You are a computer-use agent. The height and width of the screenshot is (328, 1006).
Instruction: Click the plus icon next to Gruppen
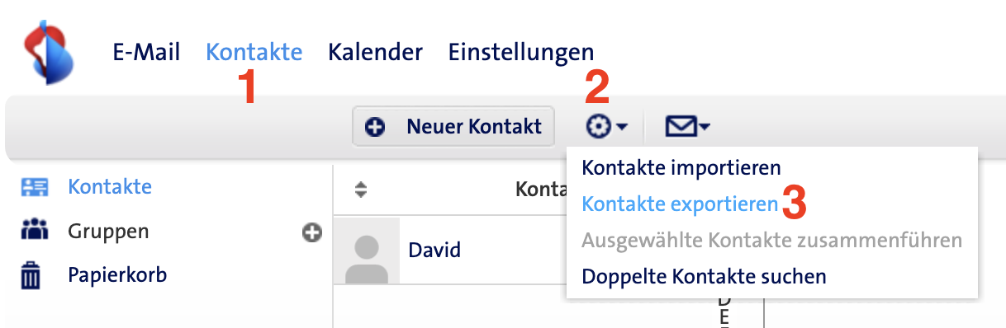tap(311, 233)
